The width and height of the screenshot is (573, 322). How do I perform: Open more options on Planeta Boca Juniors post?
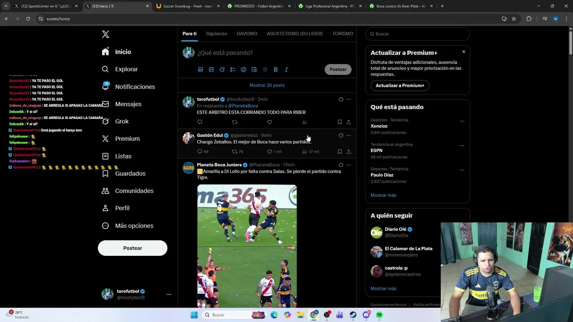[x=349, y=165]
